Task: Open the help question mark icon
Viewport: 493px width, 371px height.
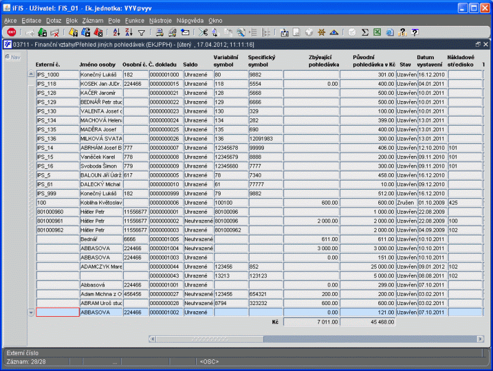Action: [415, 32]
